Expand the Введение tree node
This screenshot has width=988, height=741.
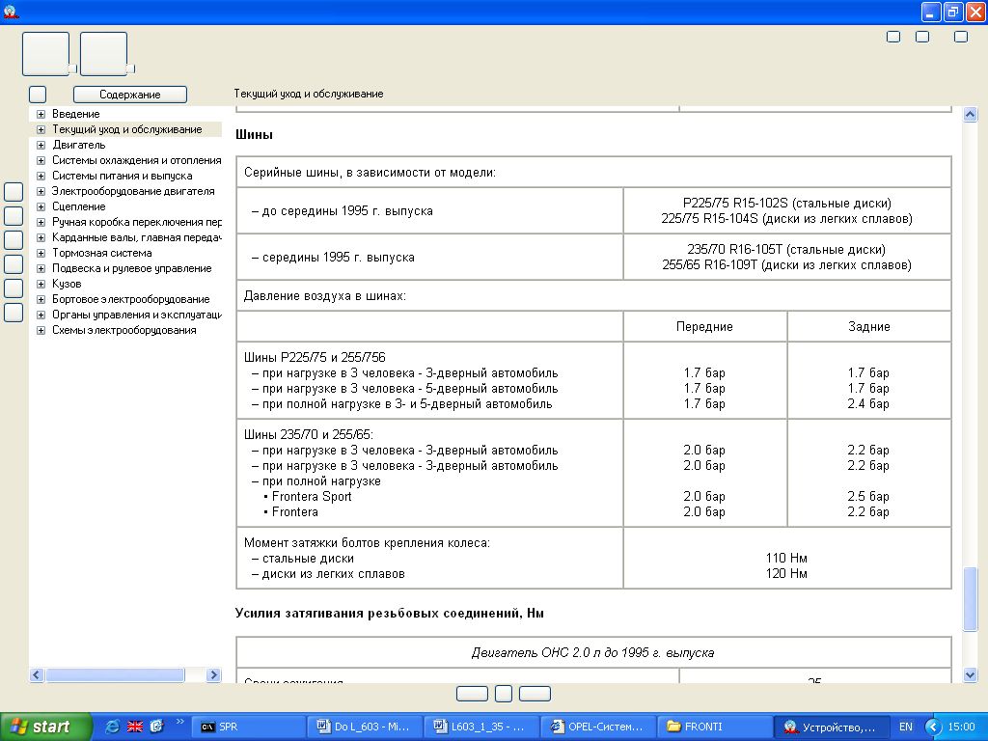[x=41, y=114]
